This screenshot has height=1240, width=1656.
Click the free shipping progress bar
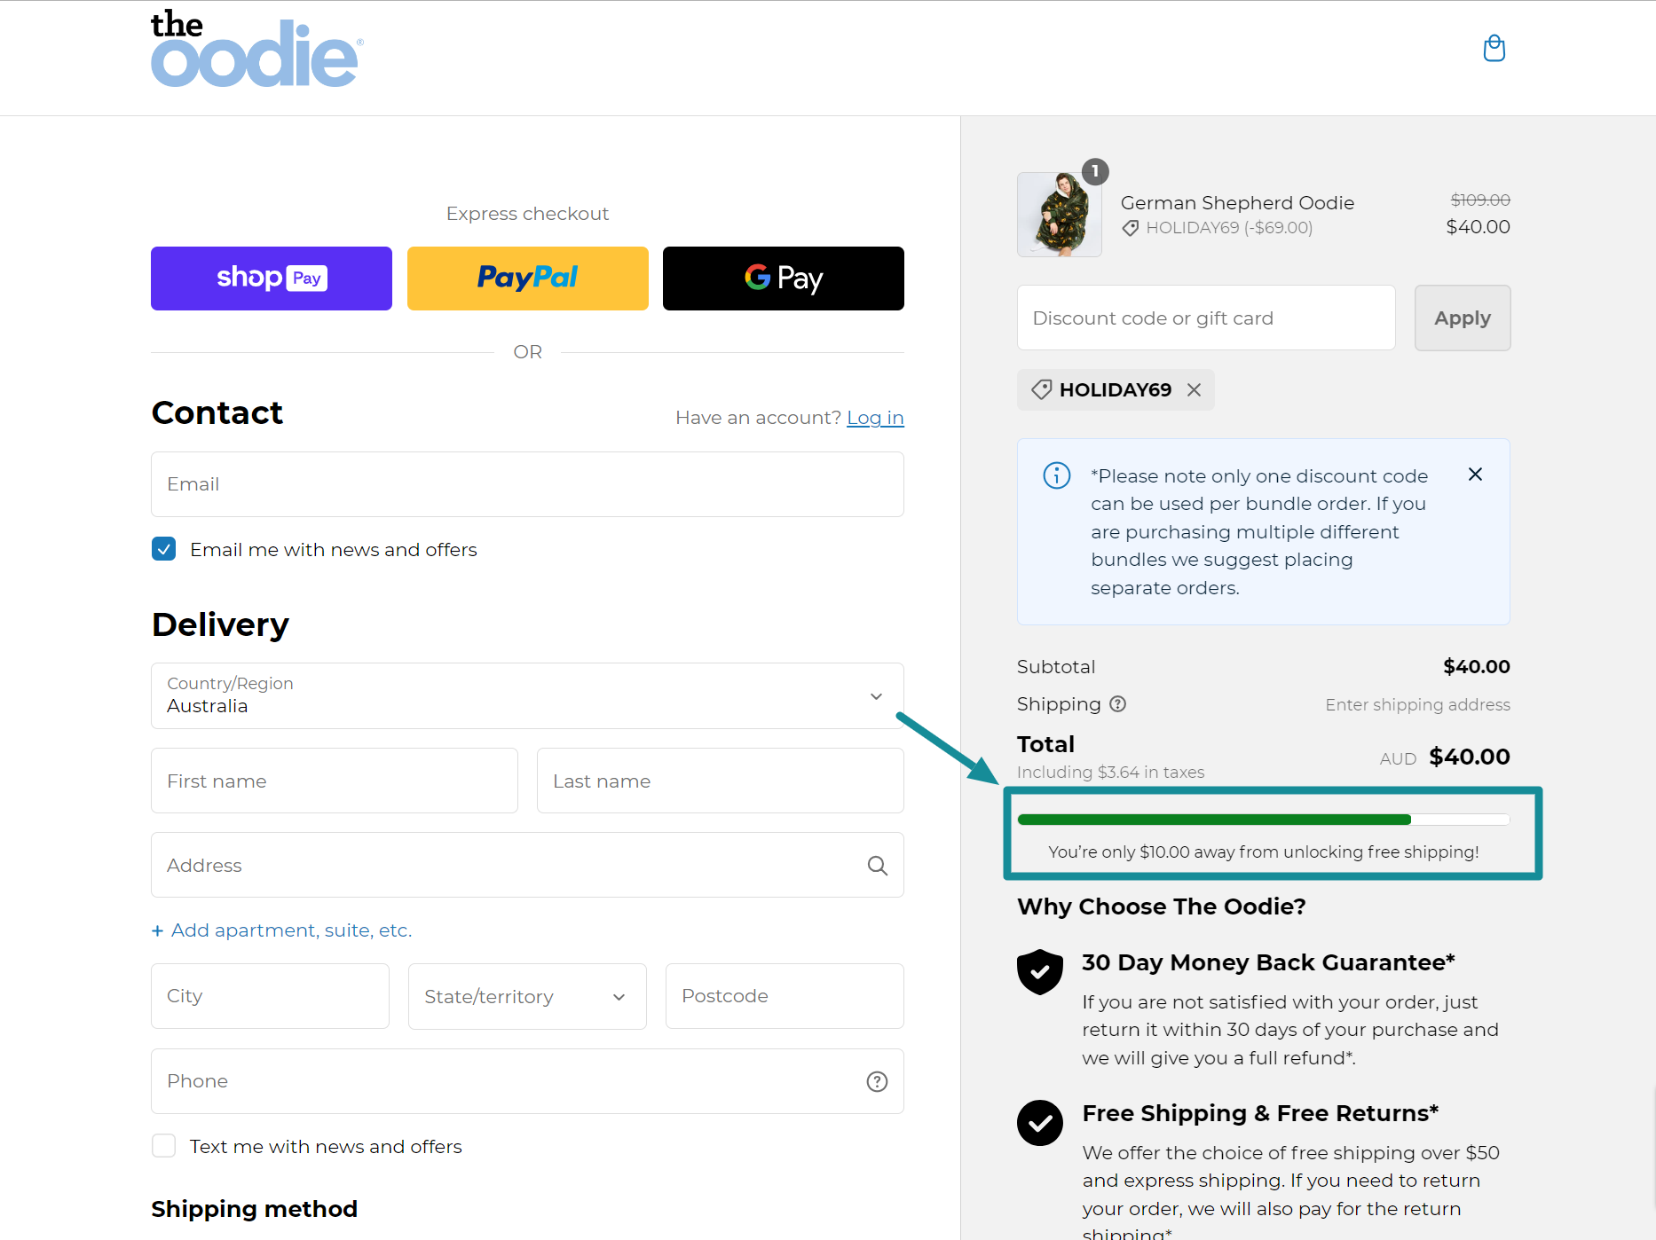click(x=1262, y=819)
